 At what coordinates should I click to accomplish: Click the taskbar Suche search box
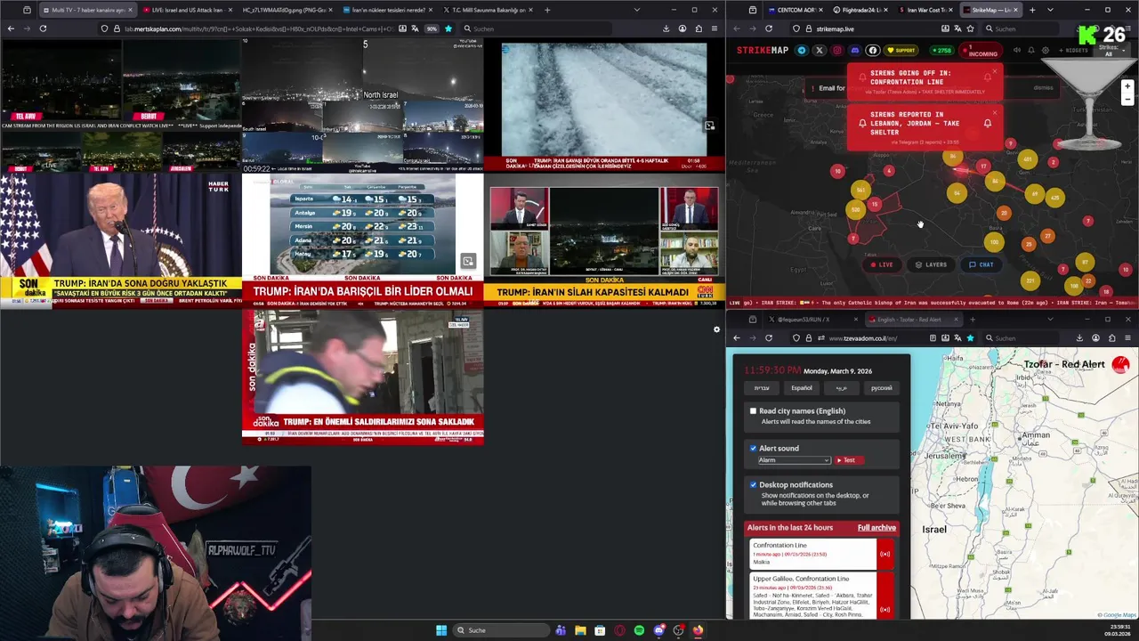(x=501, y=630)
